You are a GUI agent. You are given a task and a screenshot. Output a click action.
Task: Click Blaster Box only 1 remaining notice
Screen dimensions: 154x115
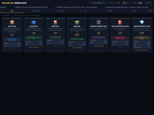(x=34, y=47)
